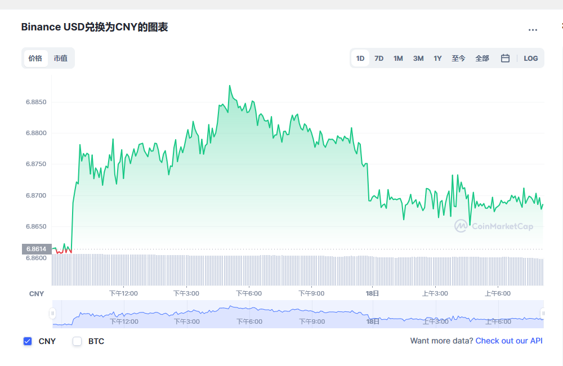This screenshot has width=563, height=366.
Task: Click the 6.8700 price axis label
Action: 36,195
